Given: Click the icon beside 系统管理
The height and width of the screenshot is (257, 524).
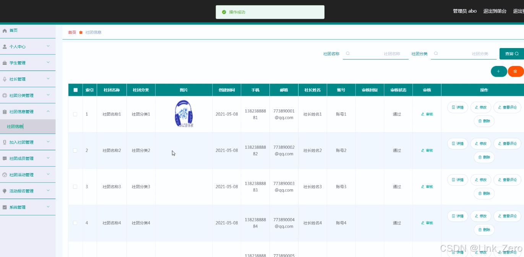Looking at the screenshot, I should [x=5, y=207].
